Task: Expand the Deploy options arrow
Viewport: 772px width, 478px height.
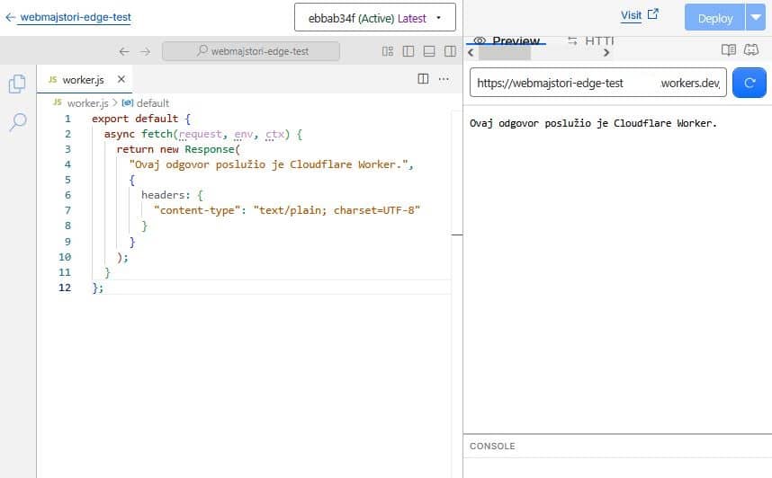Action: point(756,18)
